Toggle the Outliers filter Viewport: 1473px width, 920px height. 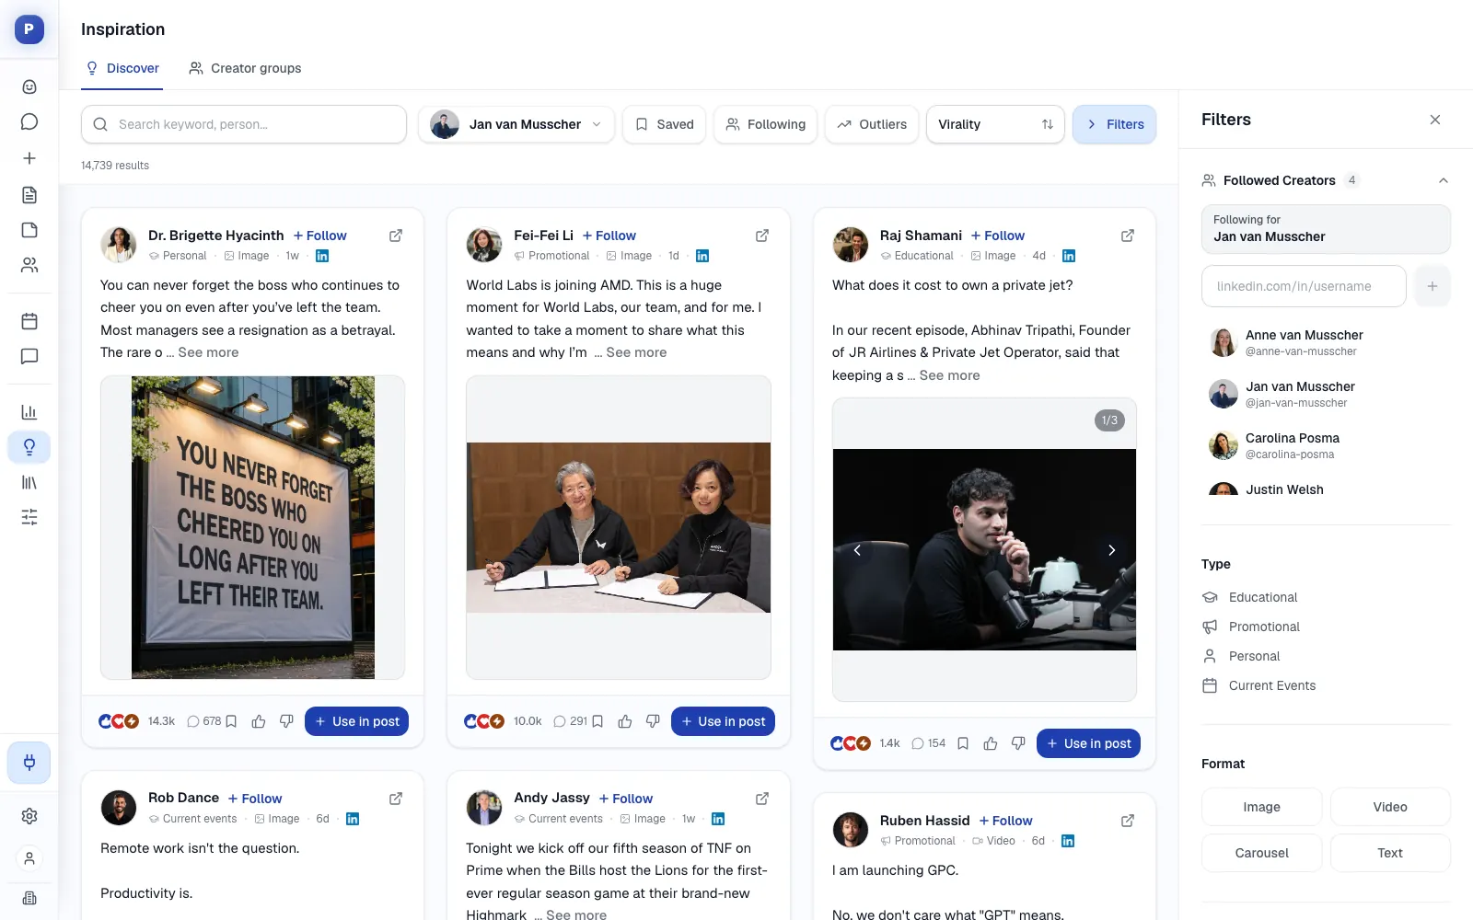click(872, 124)
